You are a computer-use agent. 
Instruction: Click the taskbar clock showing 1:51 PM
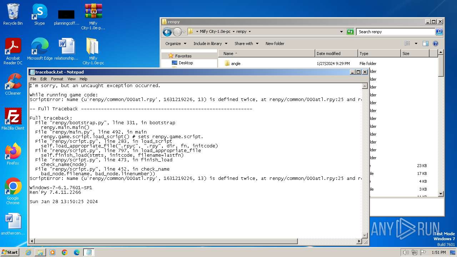pos(438,252)
